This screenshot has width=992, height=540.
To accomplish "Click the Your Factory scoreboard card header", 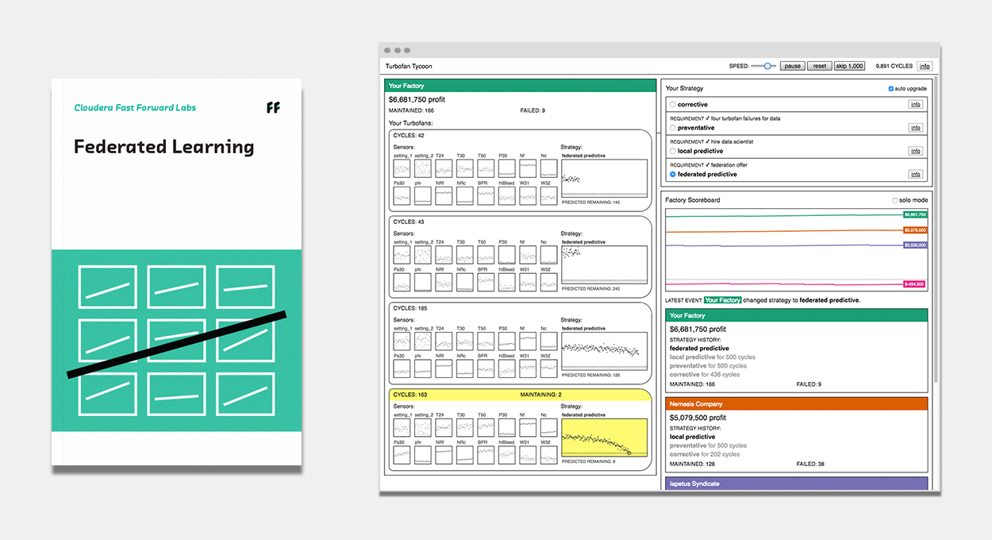I will tap(796, 315).
